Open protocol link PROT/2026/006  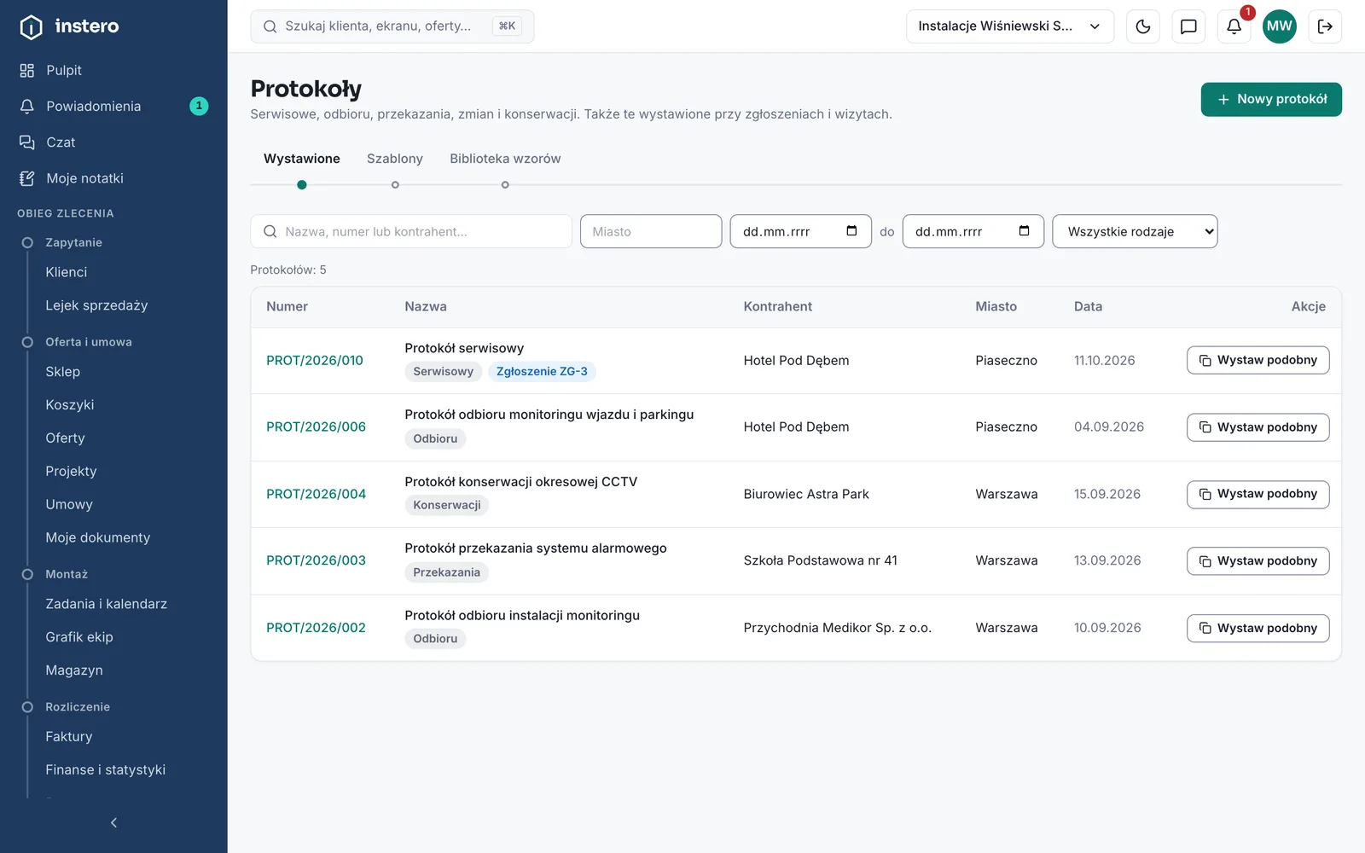(316, 426)
